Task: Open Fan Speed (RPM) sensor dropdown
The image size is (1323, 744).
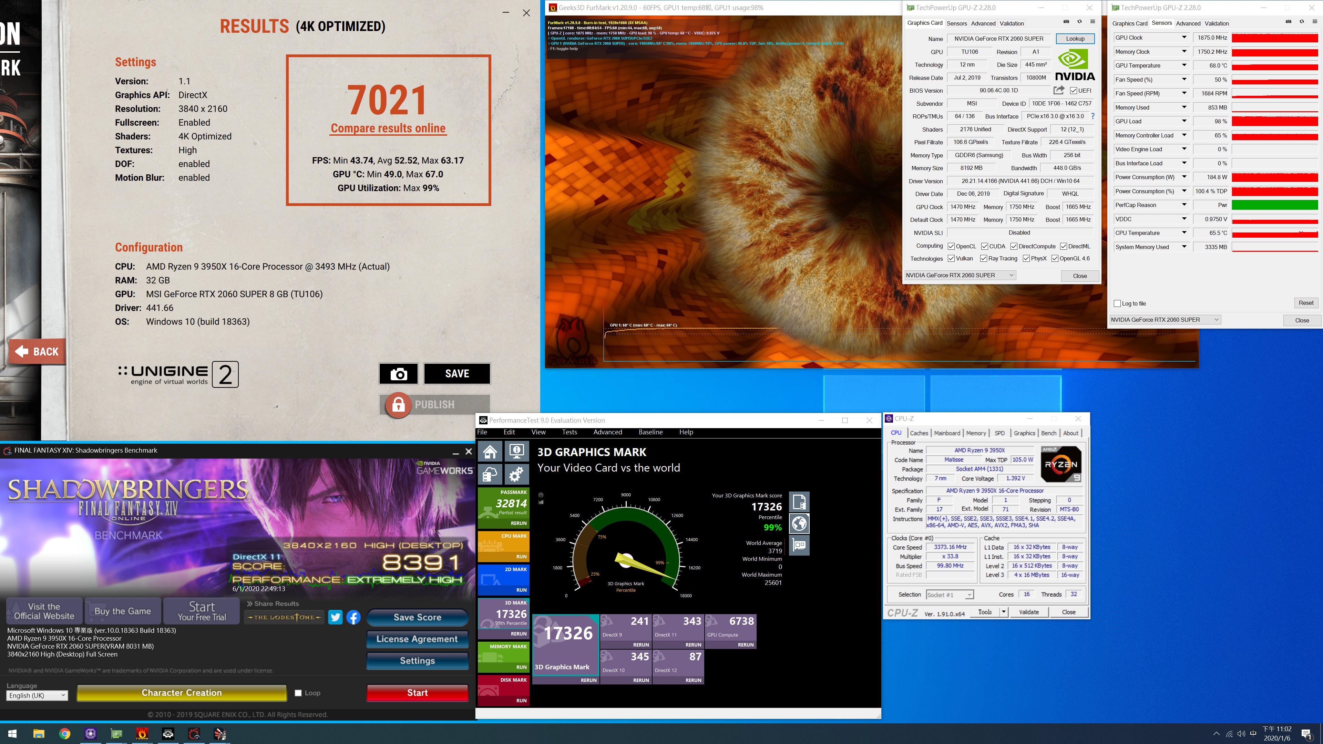Action: pos(1184,93)
